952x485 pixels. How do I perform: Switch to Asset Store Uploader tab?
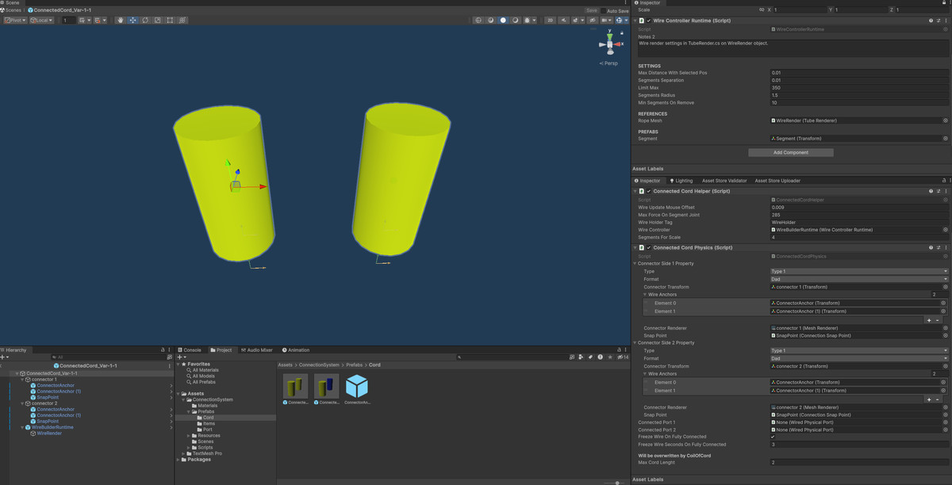click(x=777, y=181)
